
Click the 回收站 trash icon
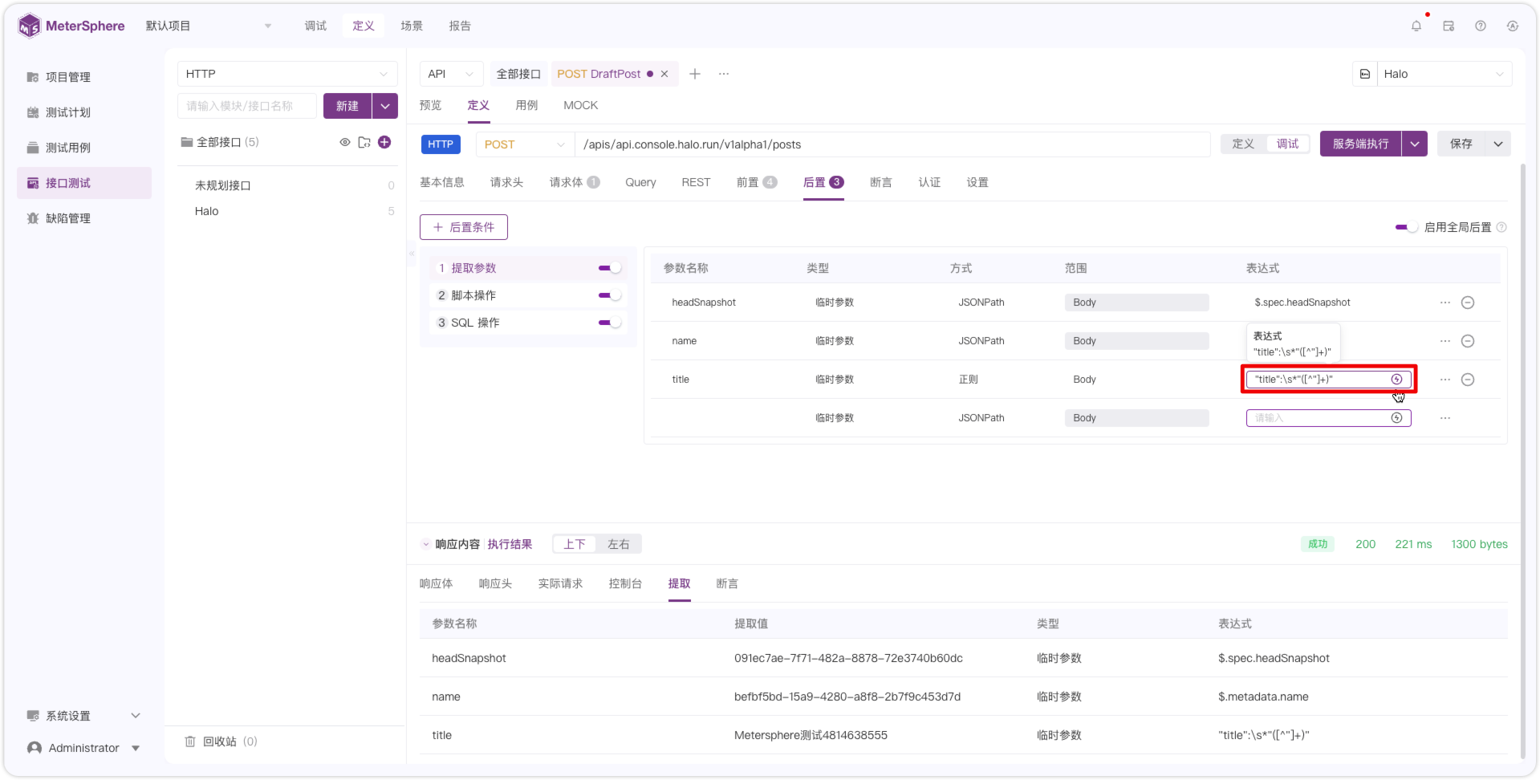click(190, 741)
